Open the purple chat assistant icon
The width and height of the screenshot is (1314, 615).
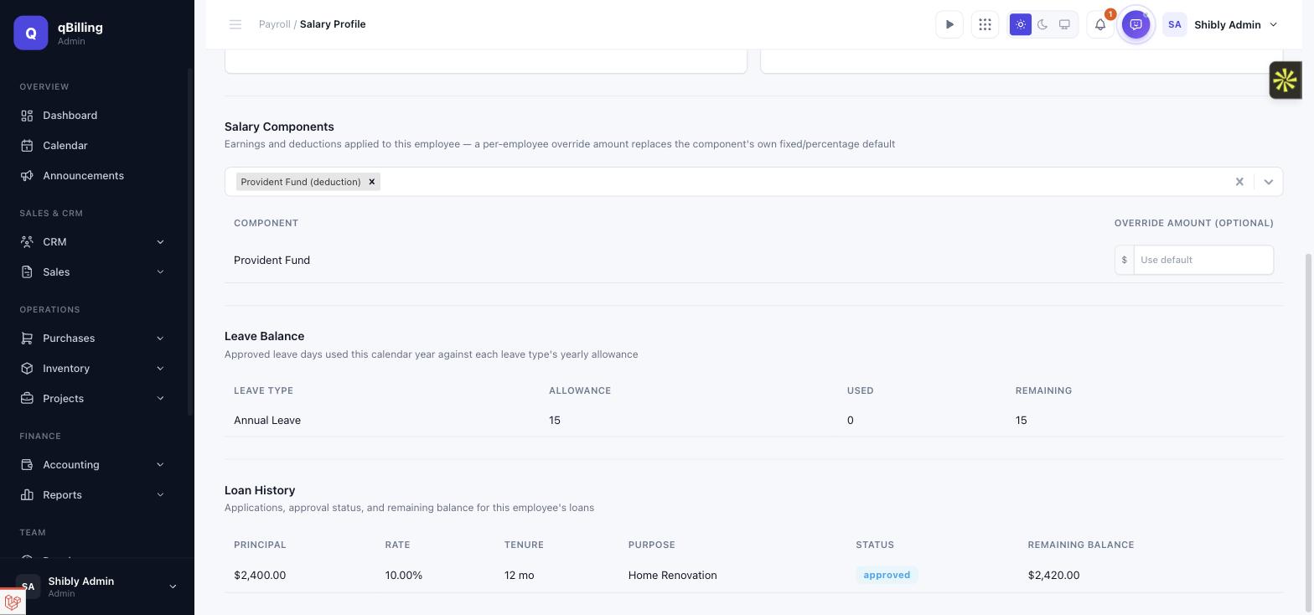click(x=1136, y=24)
